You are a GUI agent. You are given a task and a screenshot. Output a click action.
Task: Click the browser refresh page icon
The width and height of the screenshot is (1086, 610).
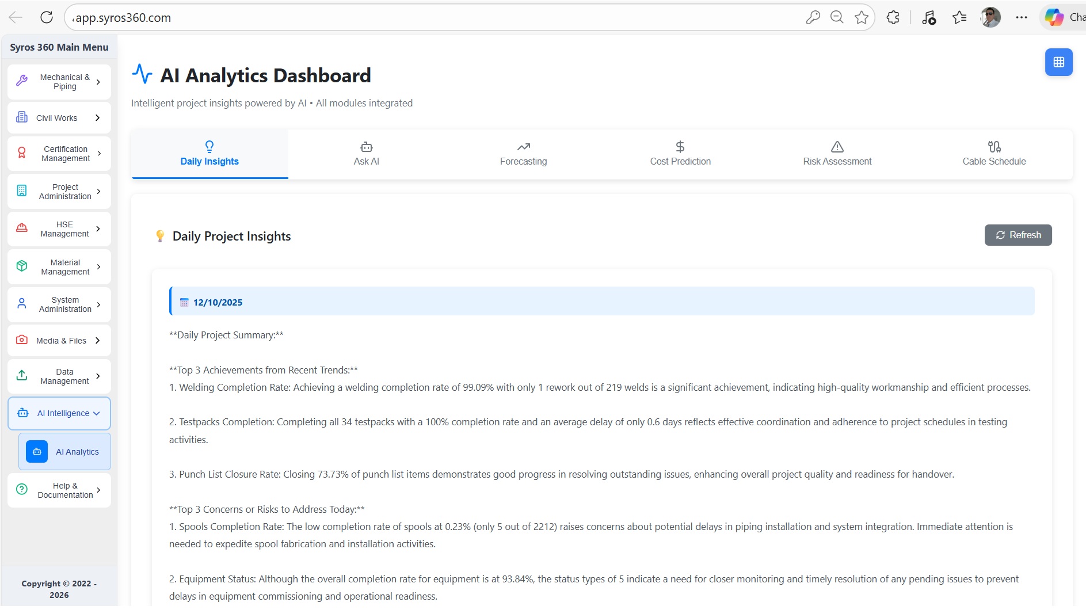point(47,17)
